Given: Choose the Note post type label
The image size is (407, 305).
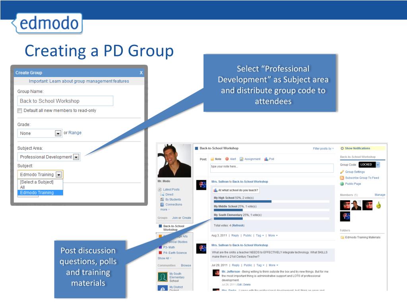Looking at the screenshot, I should (x=218, y=159).
